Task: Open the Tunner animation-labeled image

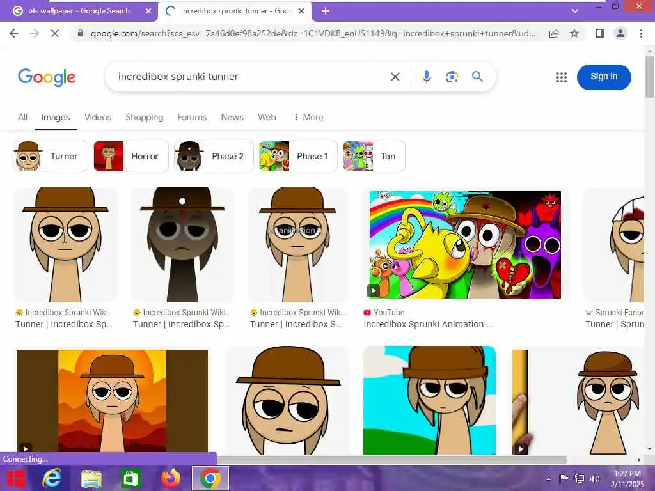Action: [297, 245]
